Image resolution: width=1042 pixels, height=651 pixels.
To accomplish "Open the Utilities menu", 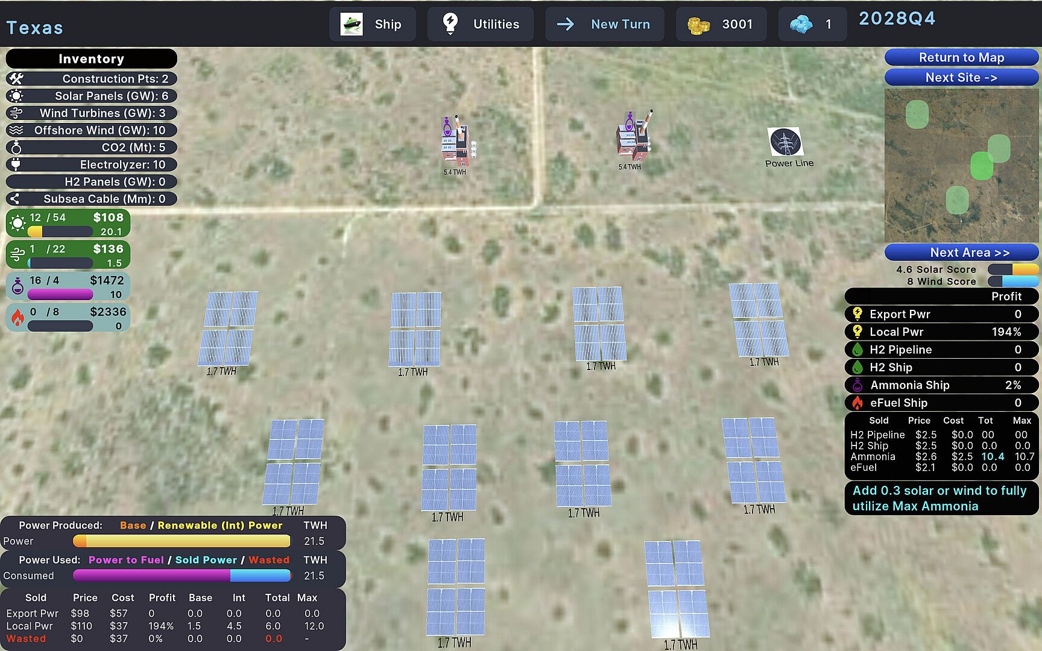I will pos(480,25).
